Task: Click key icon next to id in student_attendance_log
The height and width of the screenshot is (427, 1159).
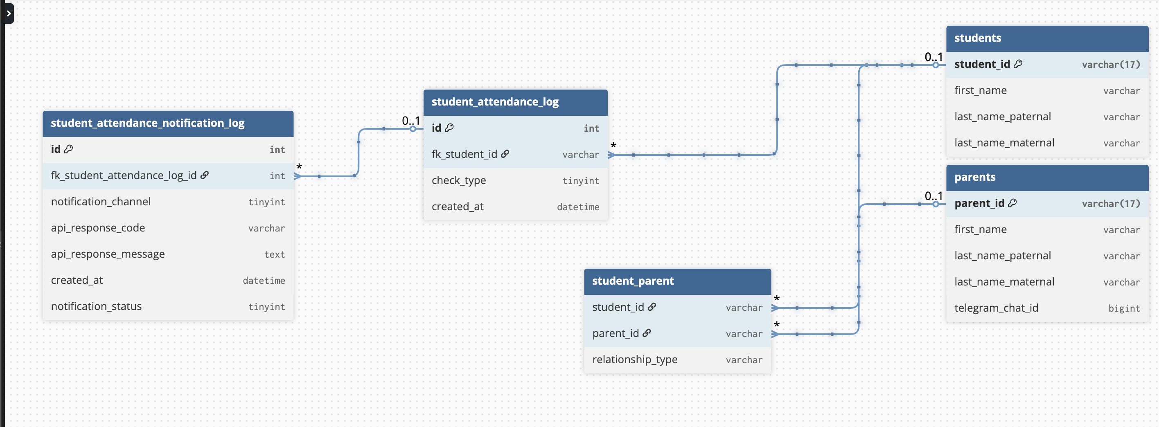Action: 449,128
